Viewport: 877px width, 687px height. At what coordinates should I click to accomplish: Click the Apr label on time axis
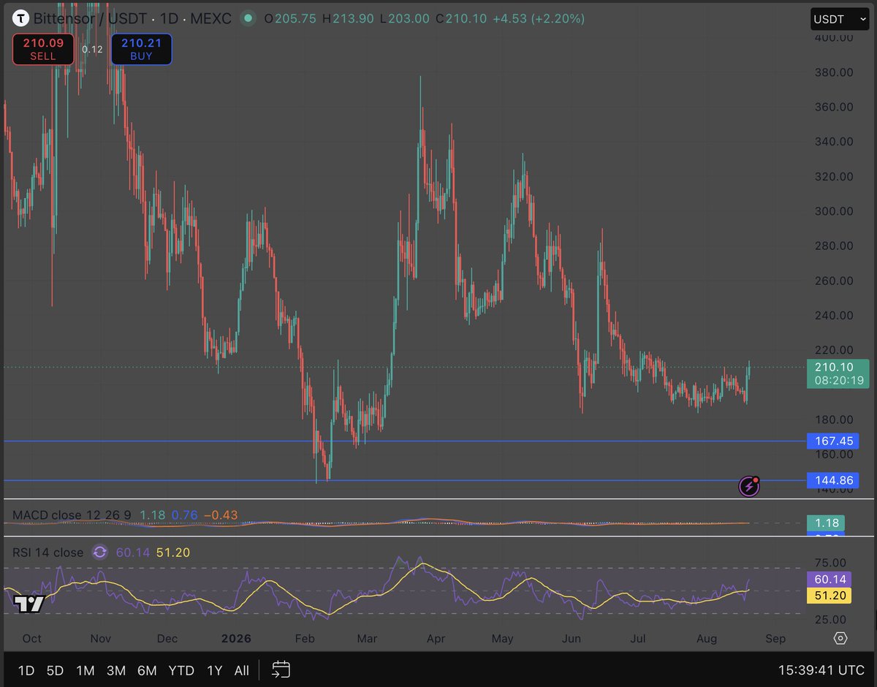pos(436,638)
